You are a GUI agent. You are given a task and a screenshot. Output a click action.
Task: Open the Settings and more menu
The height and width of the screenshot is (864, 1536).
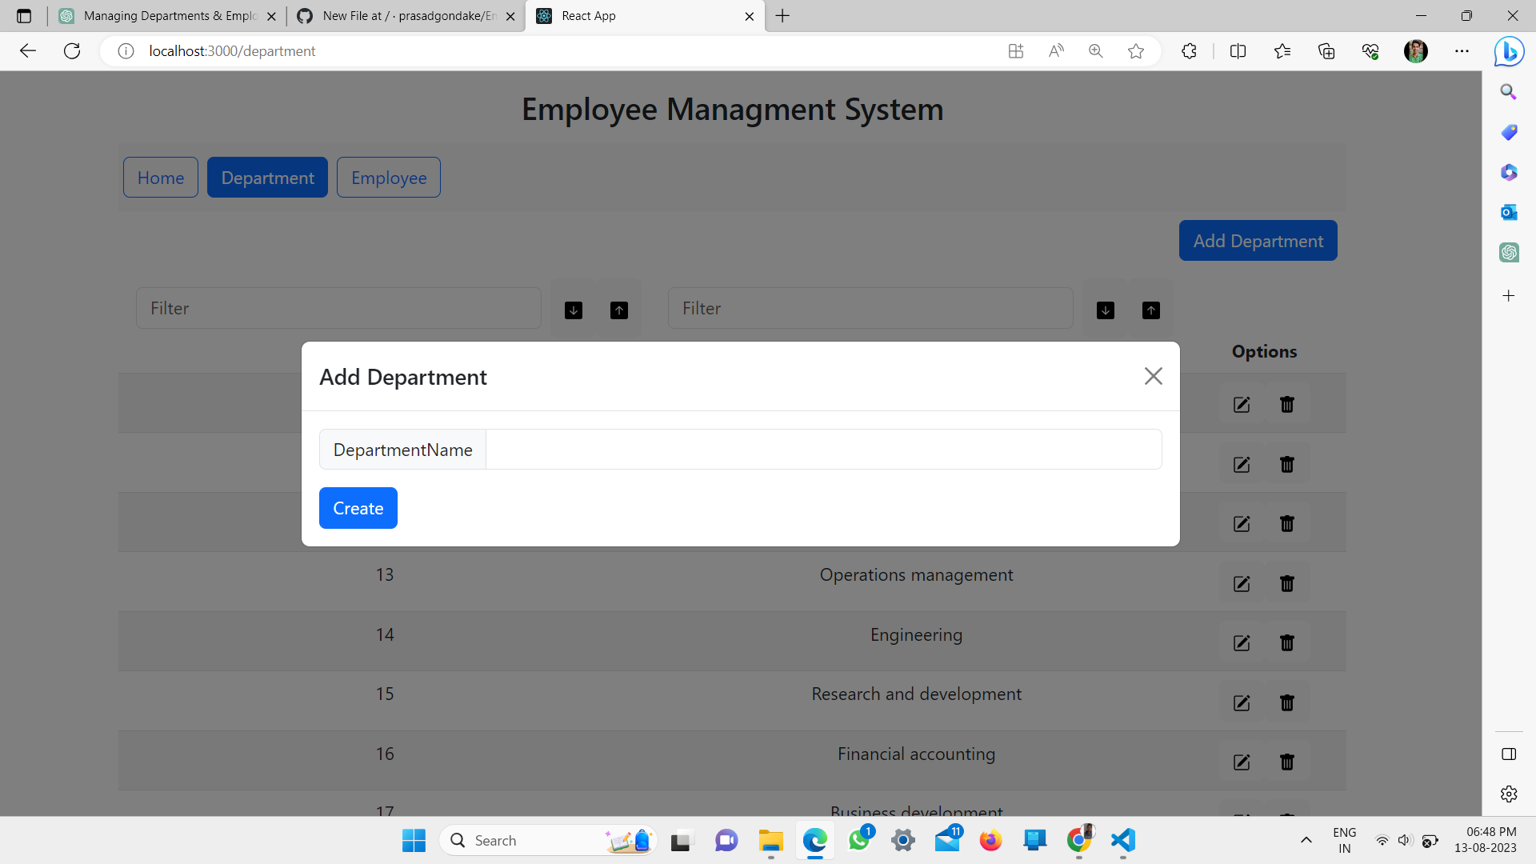pos(1462,50)
